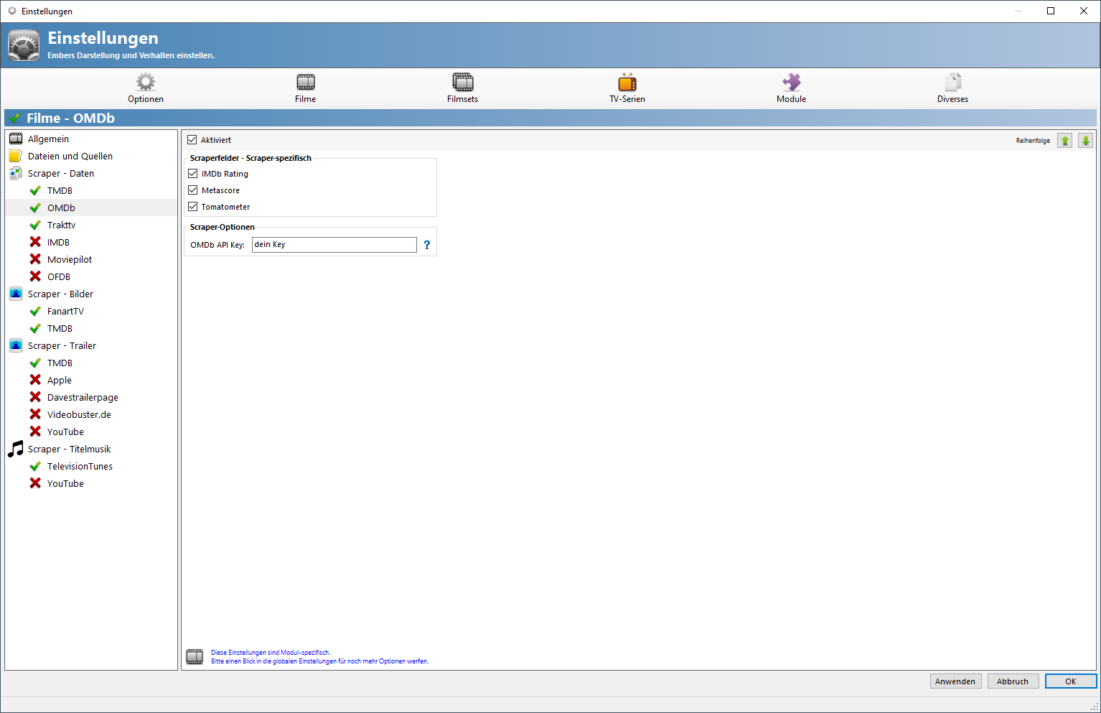Click the green checkmark beside TelevisionTunes
This screenshot has height=713, width=1101.
coord(35,466)
